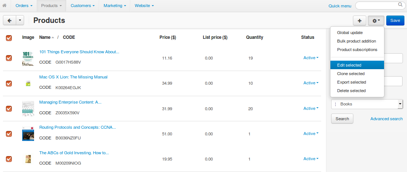Viewport: 407px width, 172px height.
Task: Sort the table by List price ($) column
Action: tap(215, 37)
